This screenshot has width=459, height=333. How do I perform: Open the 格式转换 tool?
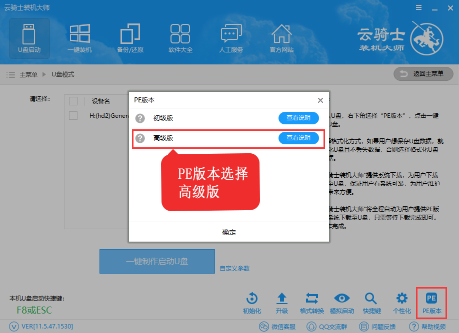point(312,303)
